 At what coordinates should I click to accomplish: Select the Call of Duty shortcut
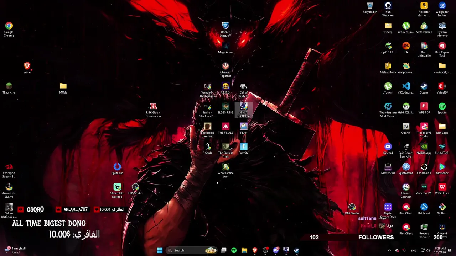244,90
